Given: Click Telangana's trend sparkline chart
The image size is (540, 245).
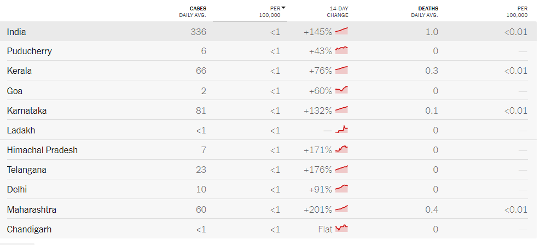Looking at the screenshot, I should [x=341, y=169].
